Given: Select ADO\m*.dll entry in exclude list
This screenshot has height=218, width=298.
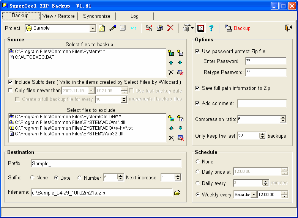Looking at the screenshot, I should (x=68, y=122).
